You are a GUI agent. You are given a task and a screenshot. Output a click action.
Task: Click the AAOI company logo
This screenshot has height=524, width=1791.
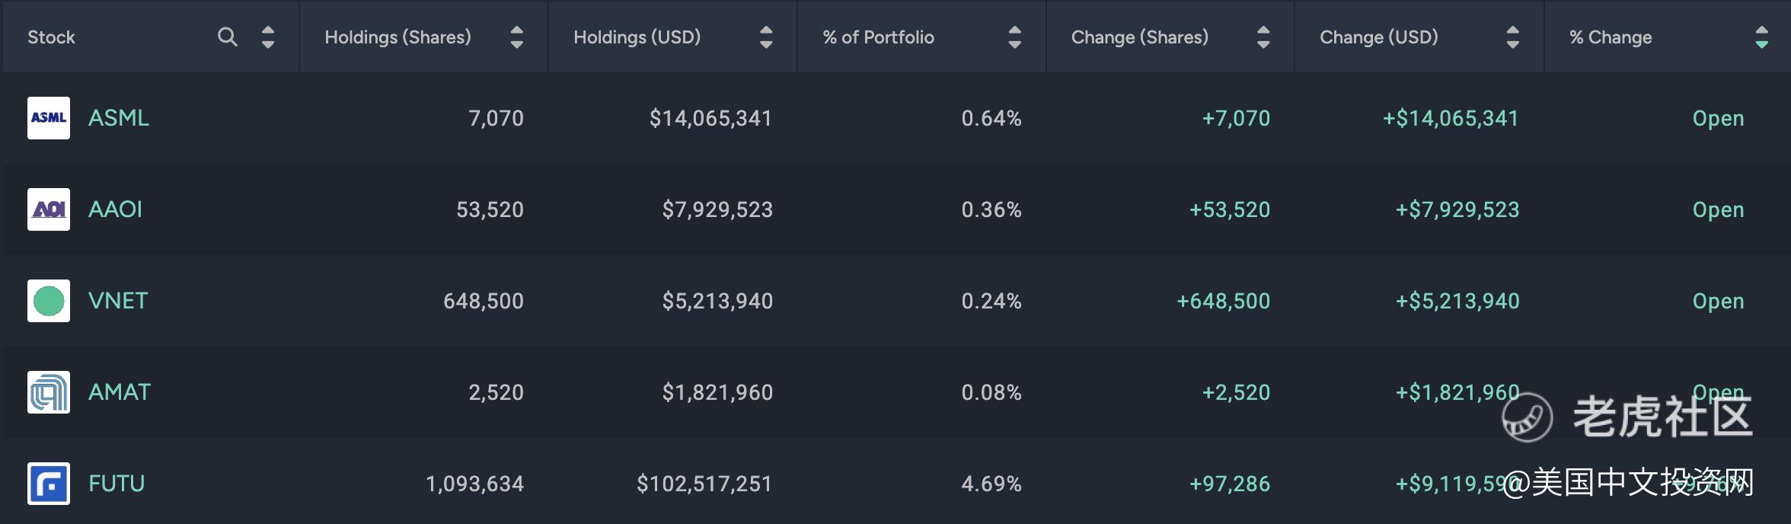pos(49,209)
